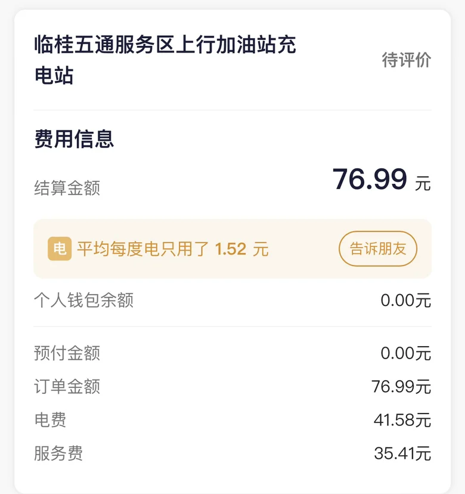Tap the 元 unit beside 76.99
465x494 pixels.
[x=423, y=184]
